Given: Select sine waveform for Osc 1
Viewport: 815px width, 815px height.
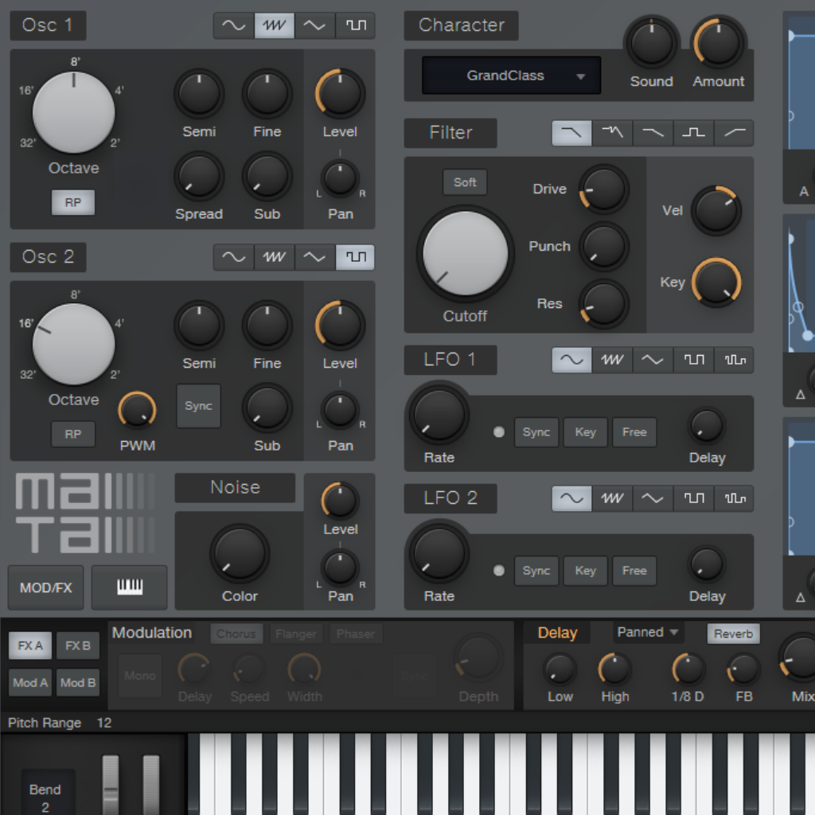Looking at the screenshot, I should pyautogui.click(x=234, y=25).
